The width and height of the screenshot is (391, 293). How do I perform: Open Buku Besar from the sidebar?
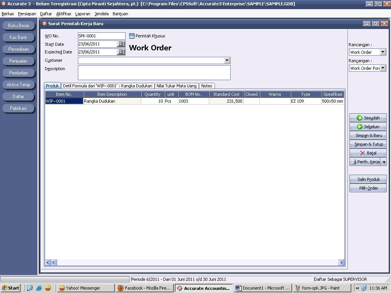pos(18,25)
